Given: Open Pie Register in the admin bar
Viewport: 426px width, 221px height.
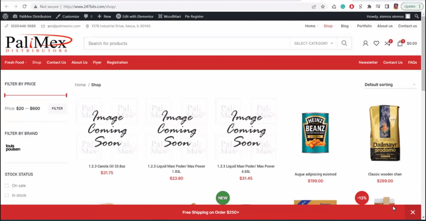Looking at the screenshot, I should [194, 16].
